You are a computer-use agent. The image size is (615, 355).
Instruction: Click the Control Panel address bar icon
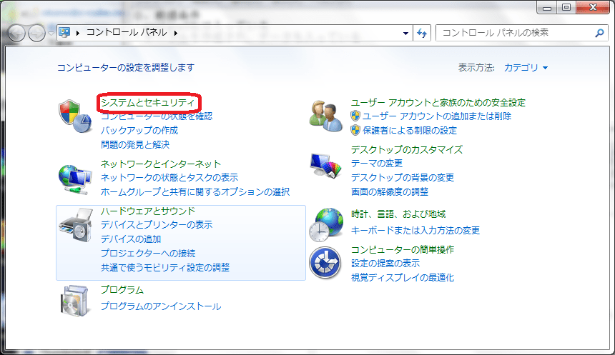(x=64, y=33)
